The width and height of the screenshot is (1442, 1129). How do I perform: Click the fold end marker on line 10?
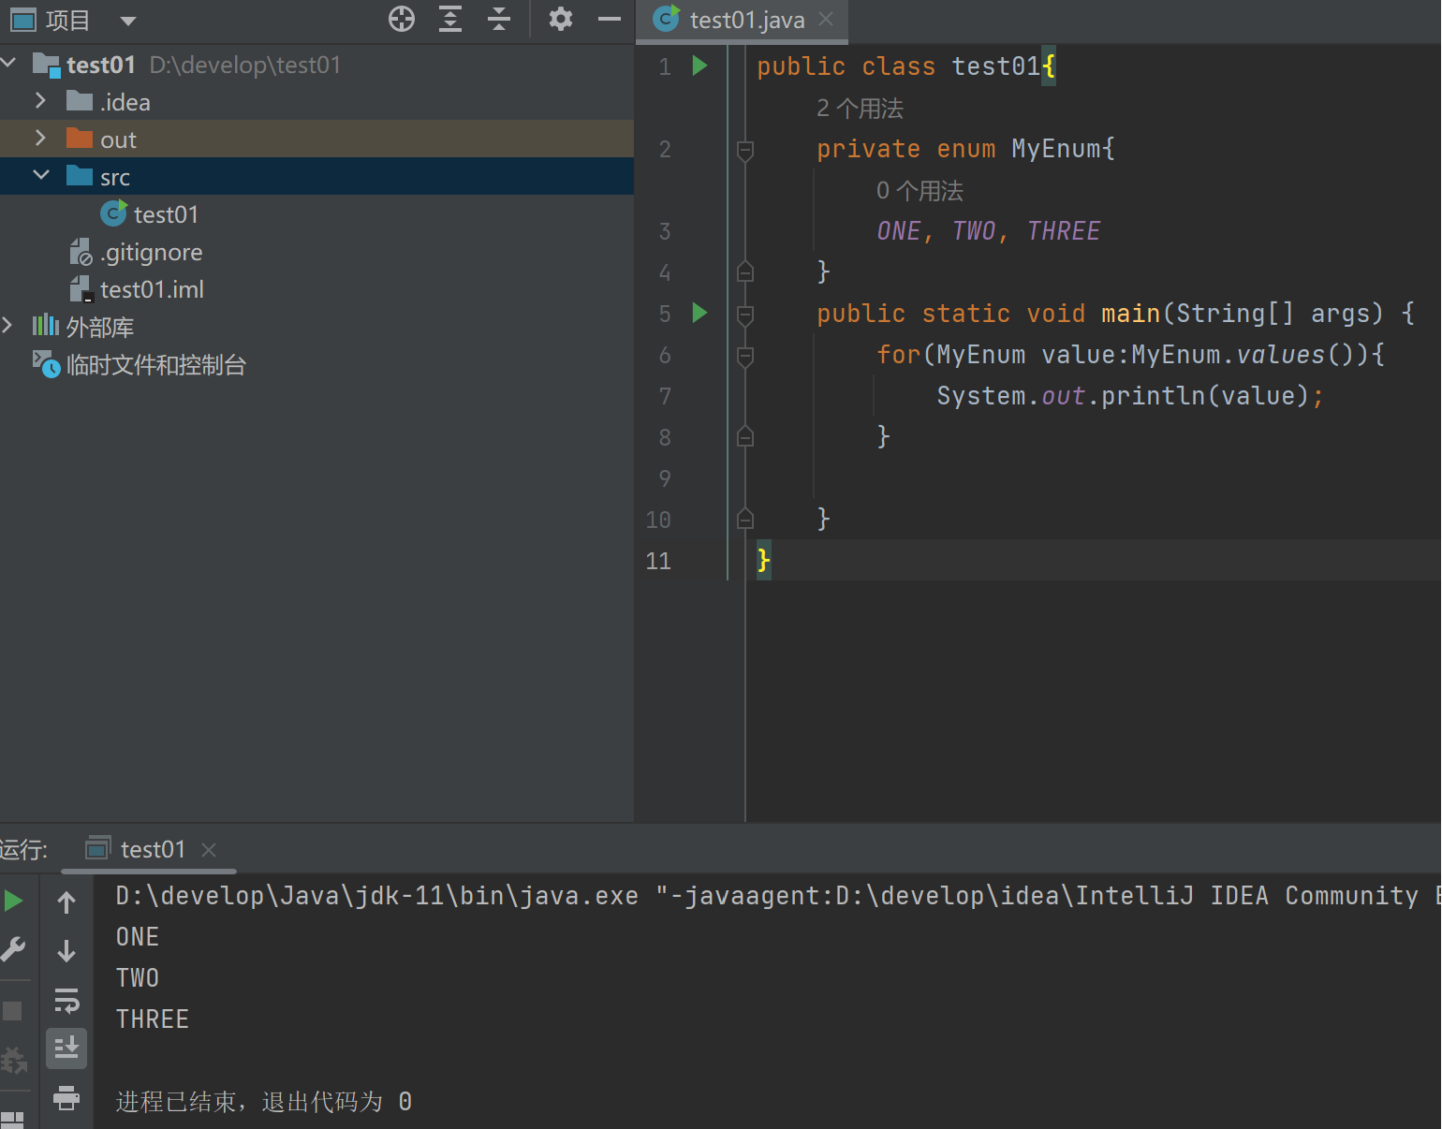pyautogui.click(x=745, y=519)
